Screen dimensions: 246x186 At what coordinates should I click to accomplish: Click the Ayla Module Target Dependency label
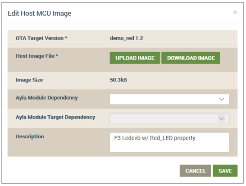click(x=55, y=117)
